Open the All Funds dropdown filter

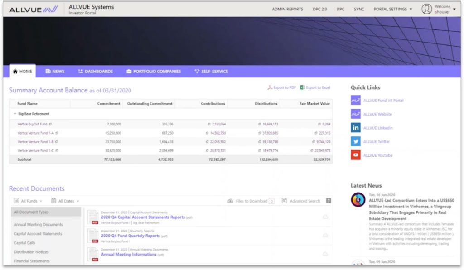tap(28, 201)
